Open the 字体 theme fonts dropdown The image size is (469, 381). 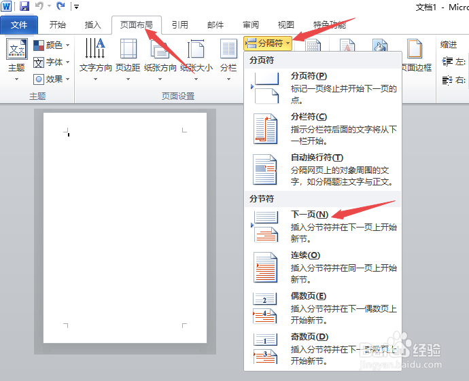(x=52, y=62)
